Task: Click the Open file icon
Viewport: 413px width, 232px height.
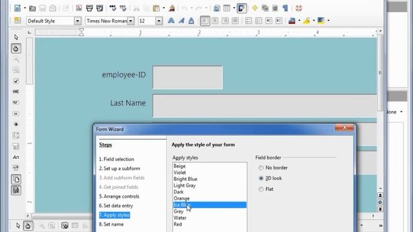Action: 32,8
